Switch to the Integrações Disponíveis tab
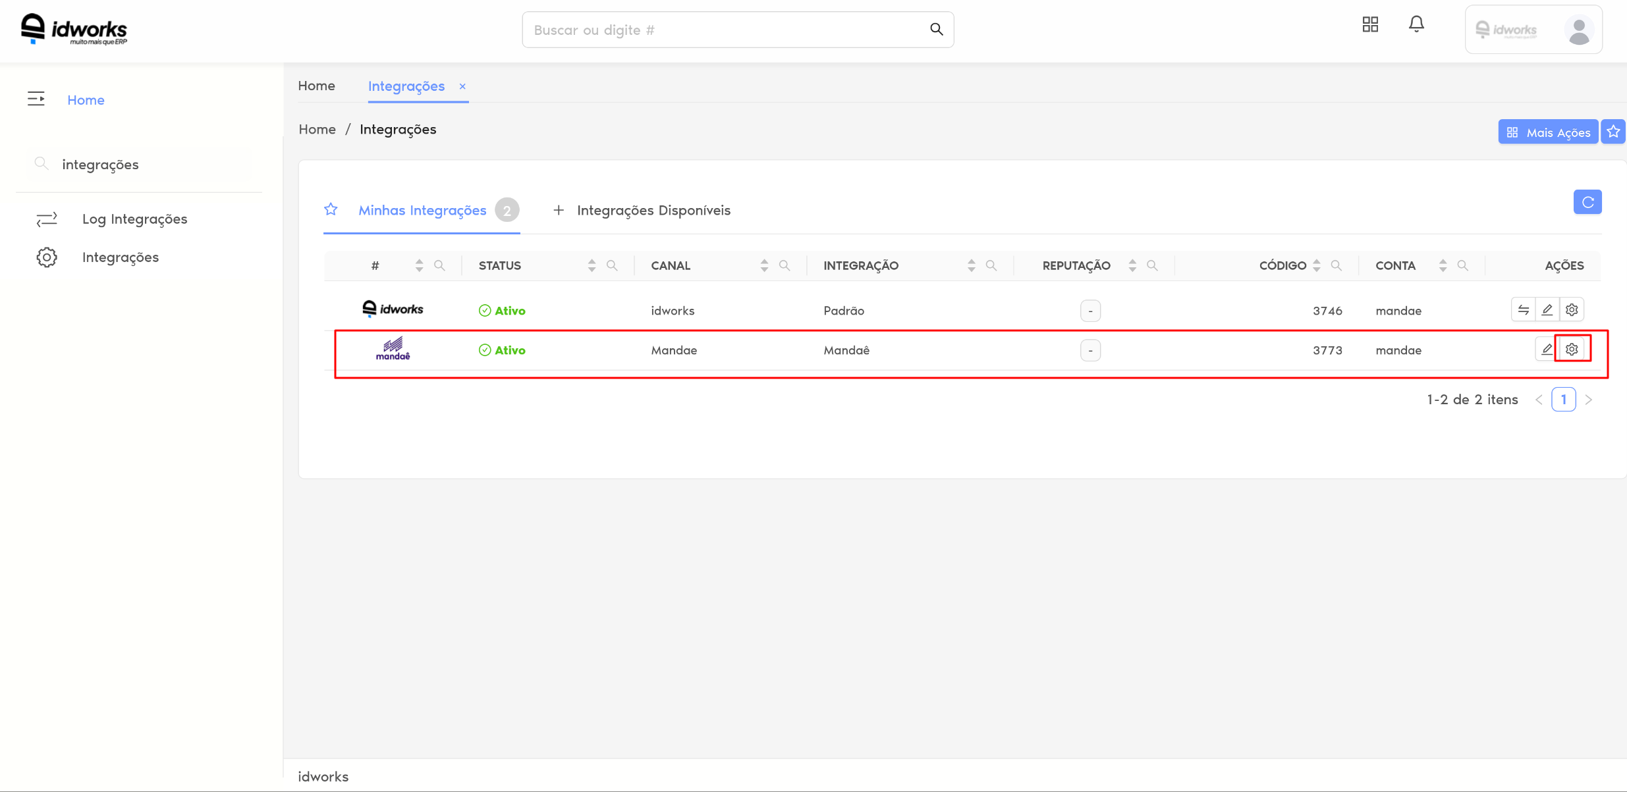Viewport: 1627px width, 792px height. coord(653,210)
